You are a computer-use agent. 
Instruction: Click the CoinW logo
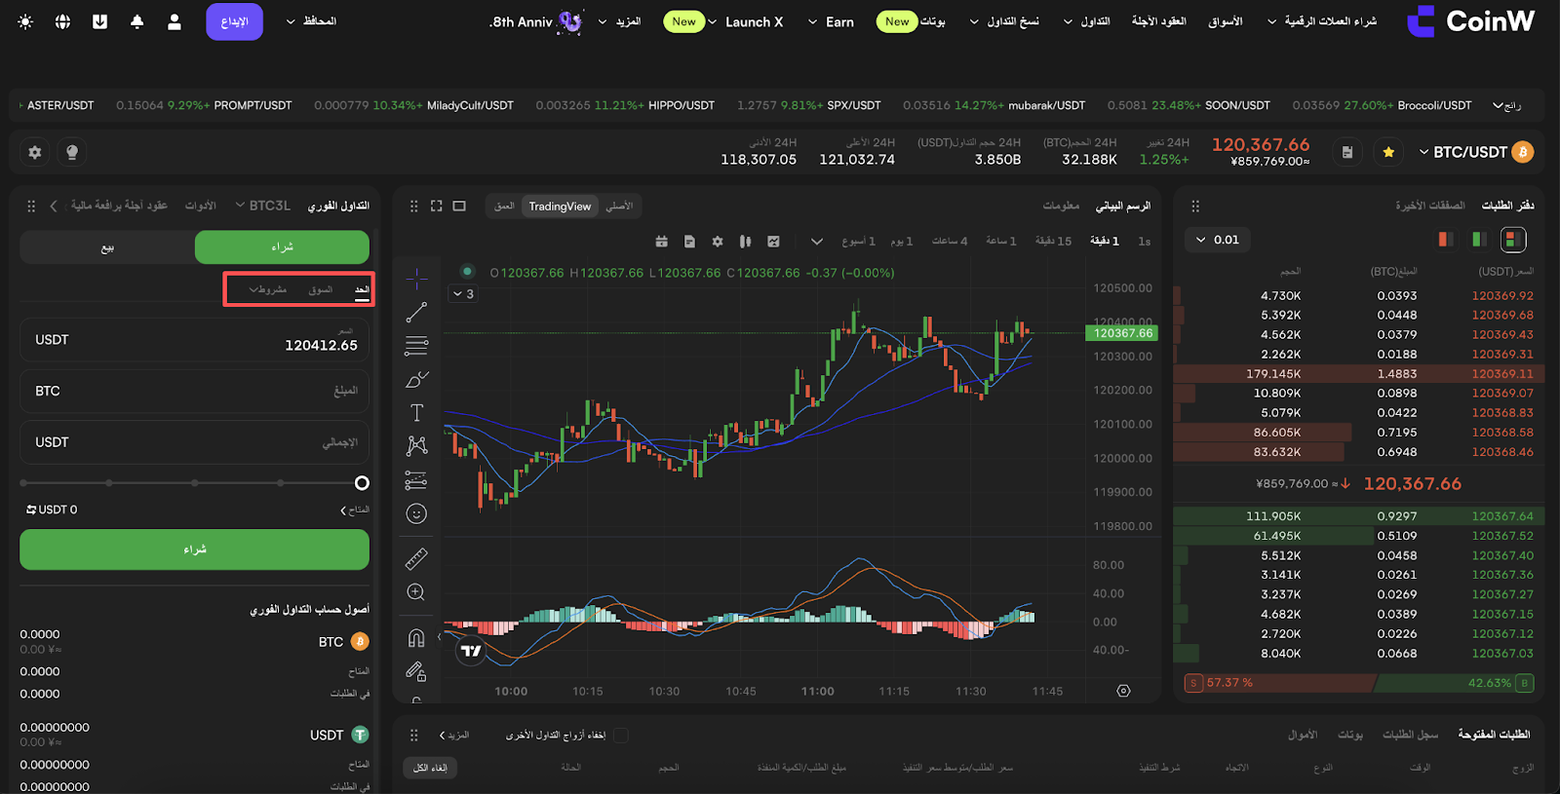coord(1471,21)
